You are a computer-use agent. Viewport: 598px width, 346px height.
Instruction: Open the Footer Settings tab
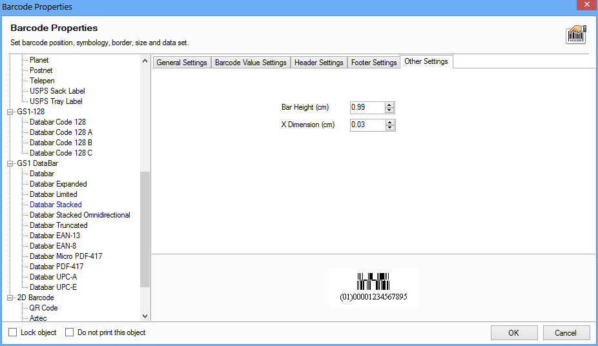pos(374,63)
